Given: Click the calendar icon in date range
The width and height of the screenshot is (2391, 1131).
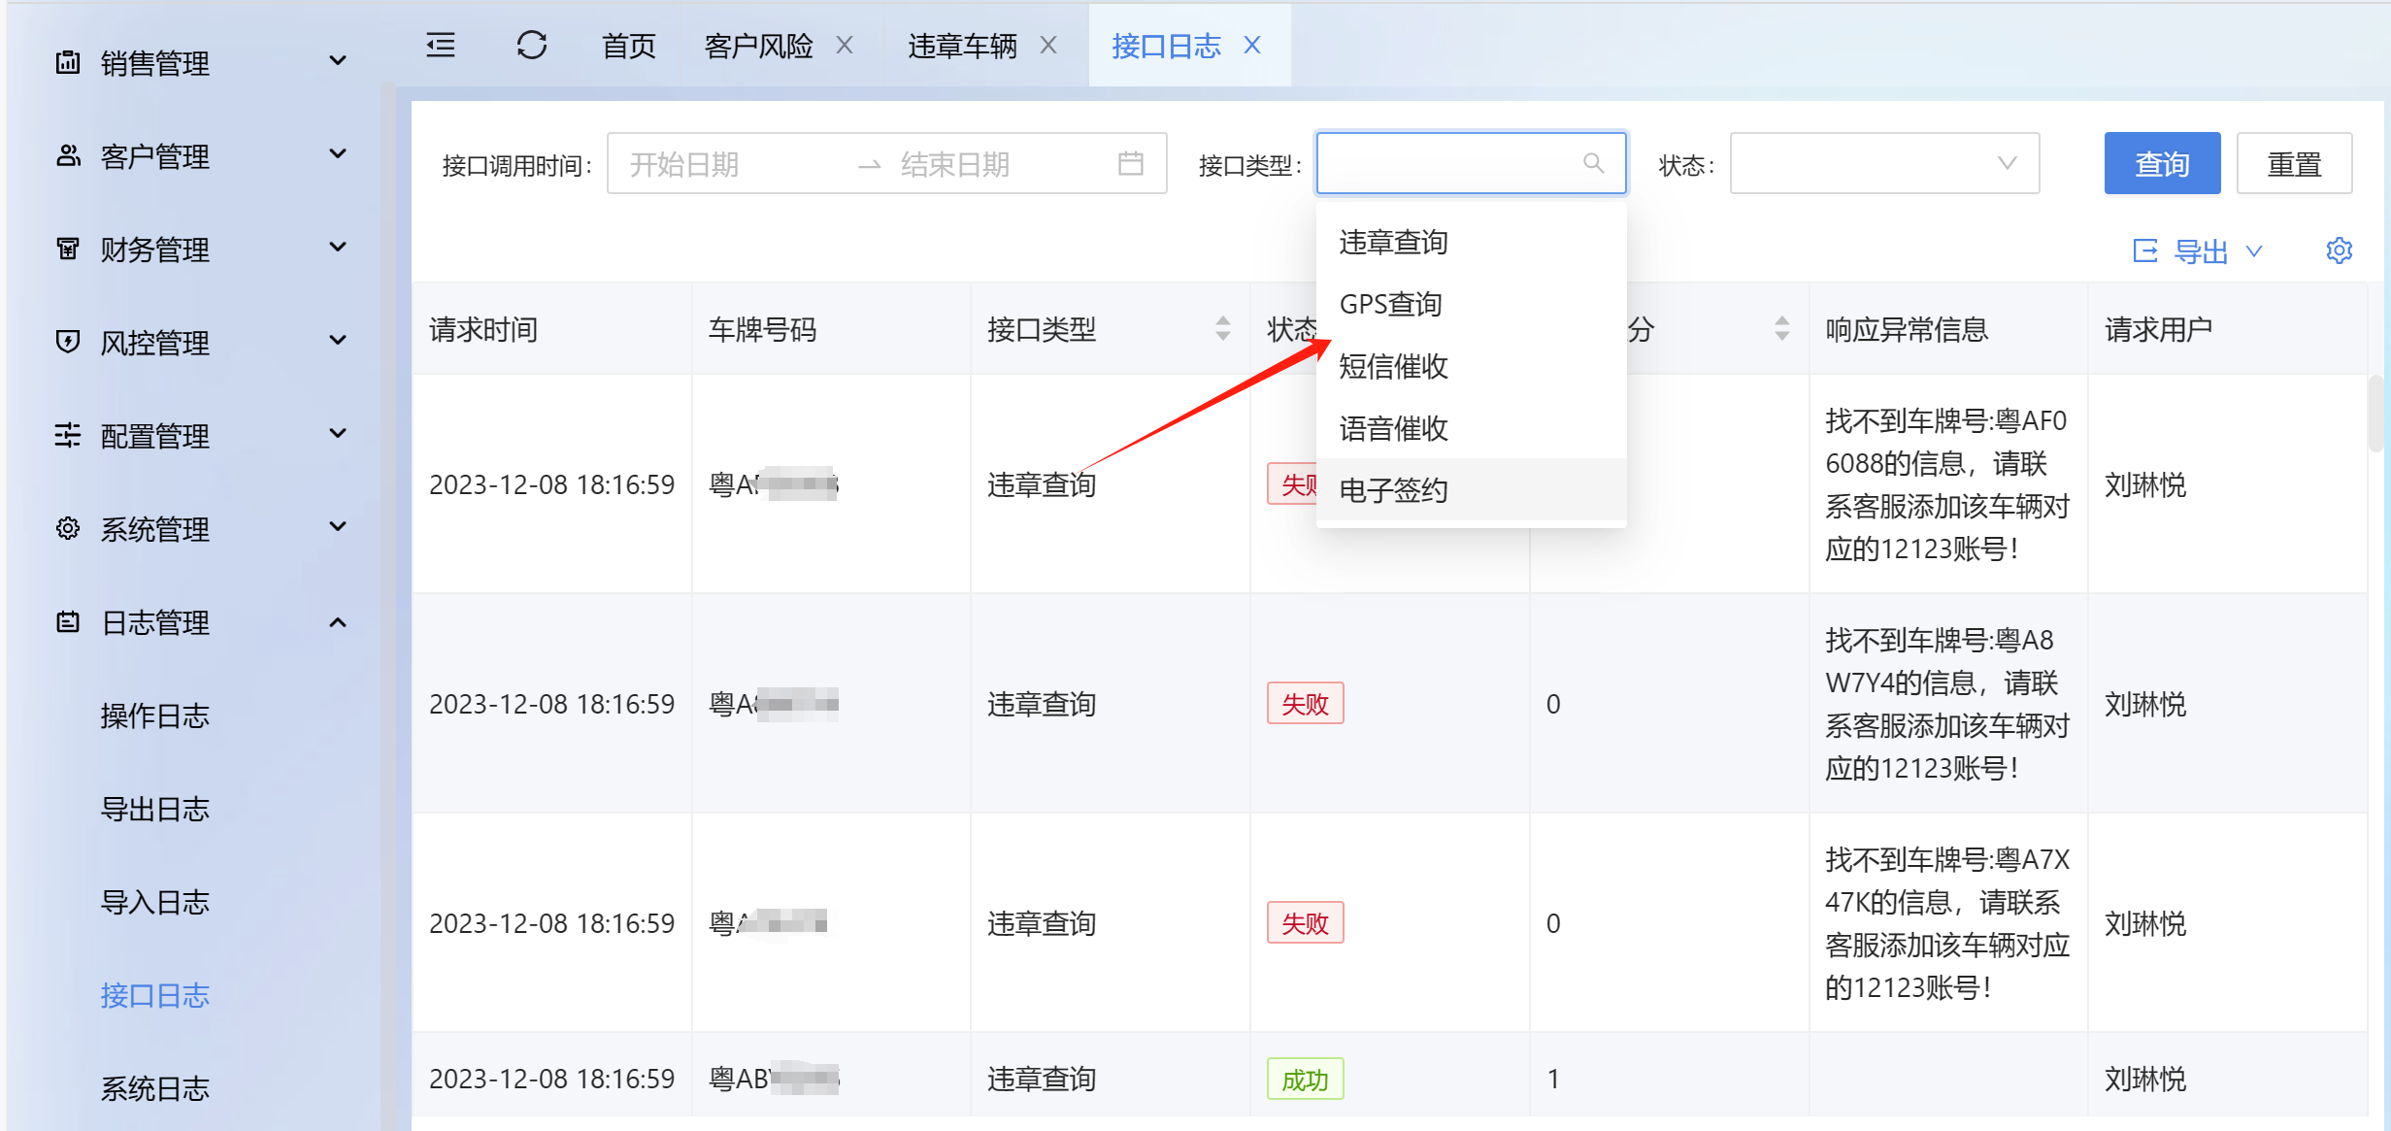Looking at the screenshot, I should [x=1130, y=163].
